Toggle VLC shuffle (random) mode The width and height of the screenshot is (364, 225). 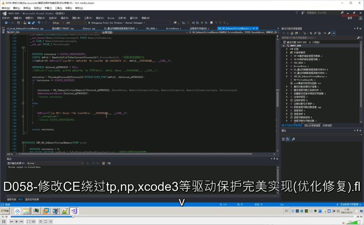click(50, 222)
